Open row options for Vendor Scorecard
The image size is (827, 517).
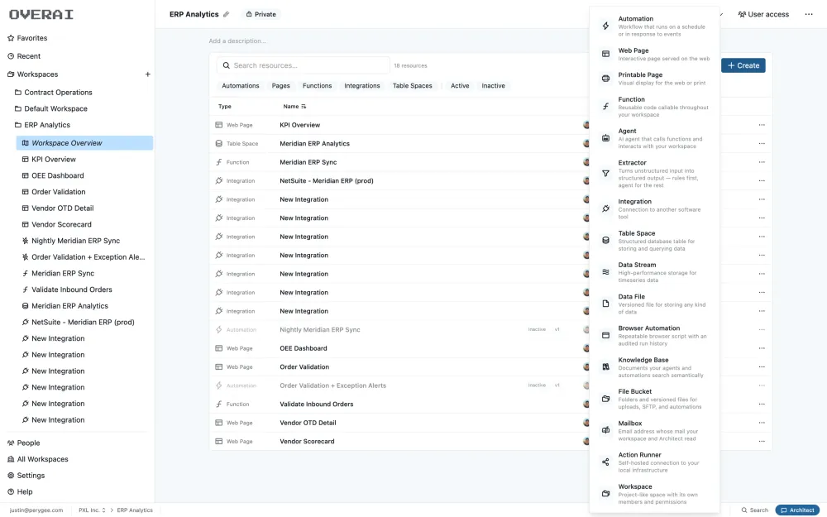click(762, 441)
